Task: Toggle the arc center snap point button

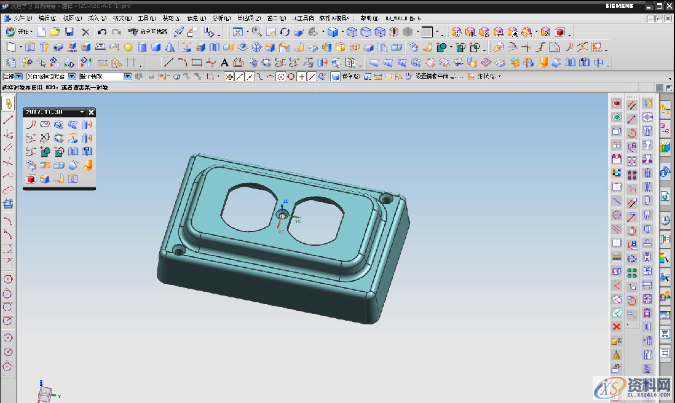Action: click(281, 77)
